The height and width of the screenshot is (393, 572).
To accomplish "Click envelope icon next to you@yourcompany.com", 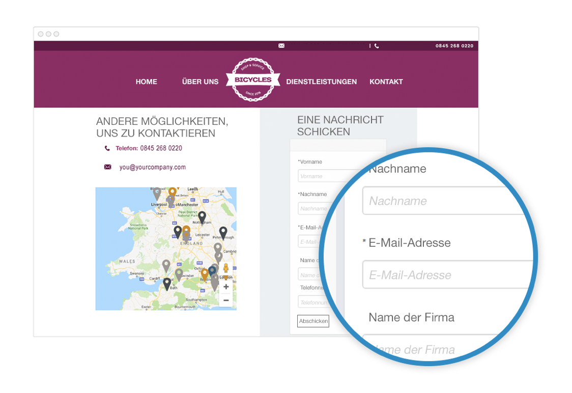I will click(x=107, y=167).
